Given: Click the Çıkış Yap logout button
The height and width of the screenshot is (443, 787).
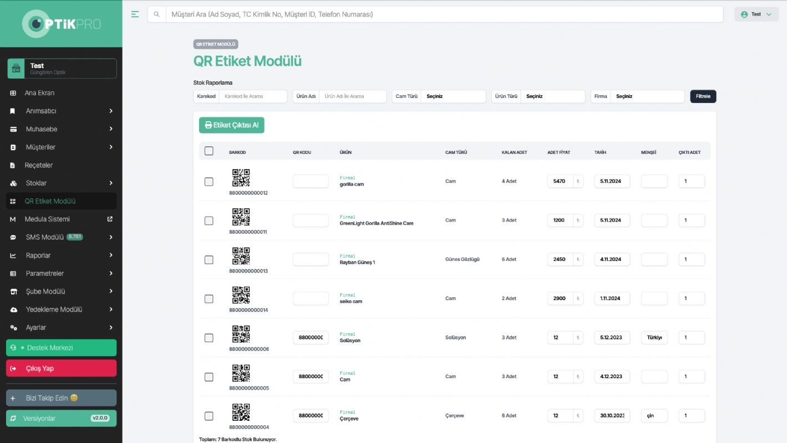Looking at the screenshot, I should (x=62, y=368).
